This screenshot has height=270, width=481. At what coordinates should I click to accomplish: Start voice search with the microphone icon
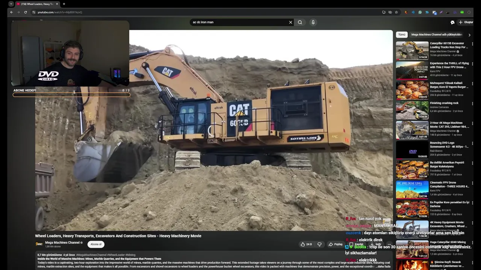(x=313, y=22)
